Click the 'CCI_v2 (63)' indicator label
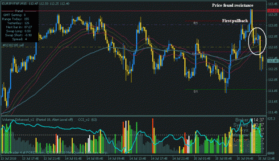This screenshot has width=279, height=161. (x=87, y=120)
